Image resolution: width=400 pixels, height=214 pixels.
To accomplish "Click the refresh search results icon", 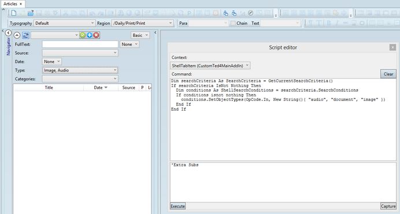I will click(25, 35).
